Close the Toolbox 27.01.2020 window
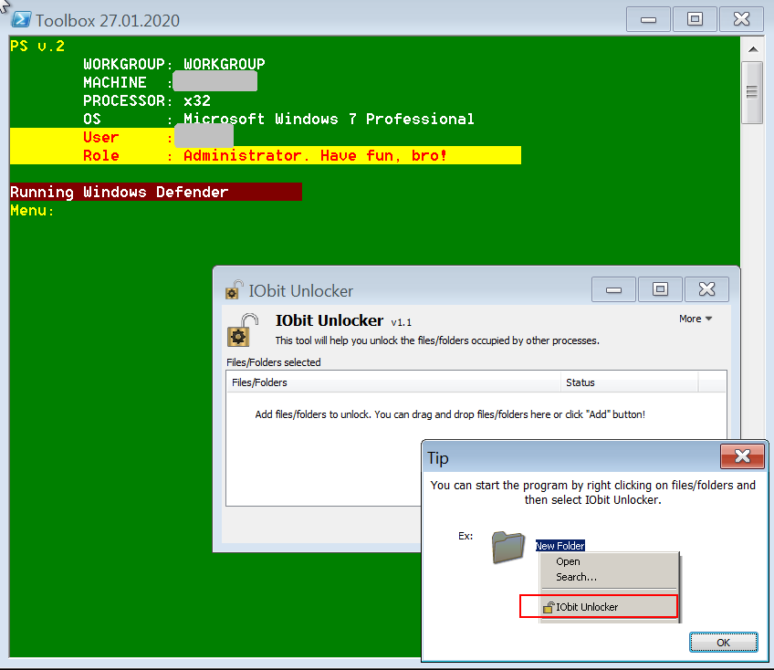 pos(741,19)
